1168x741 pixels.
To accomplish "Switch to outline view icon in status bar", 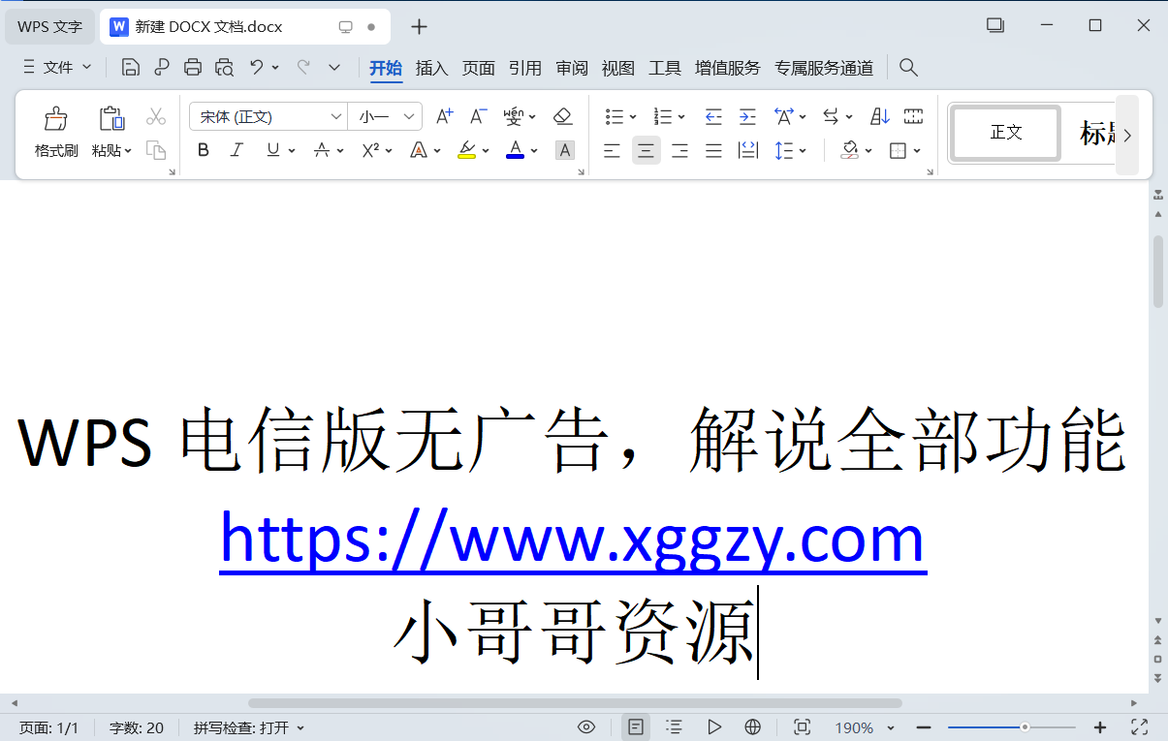I will [x=675, y=727].
